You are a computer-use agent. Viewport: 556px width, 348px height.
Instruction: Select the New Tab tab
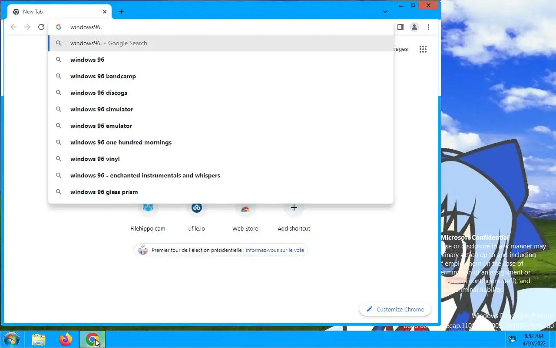60,12
